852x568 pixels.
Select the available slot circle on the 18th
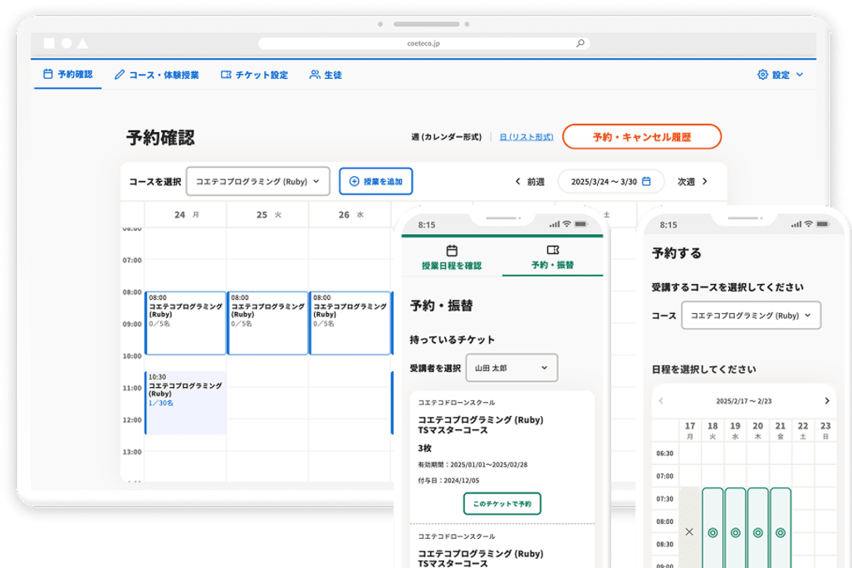tap(712, 532)
